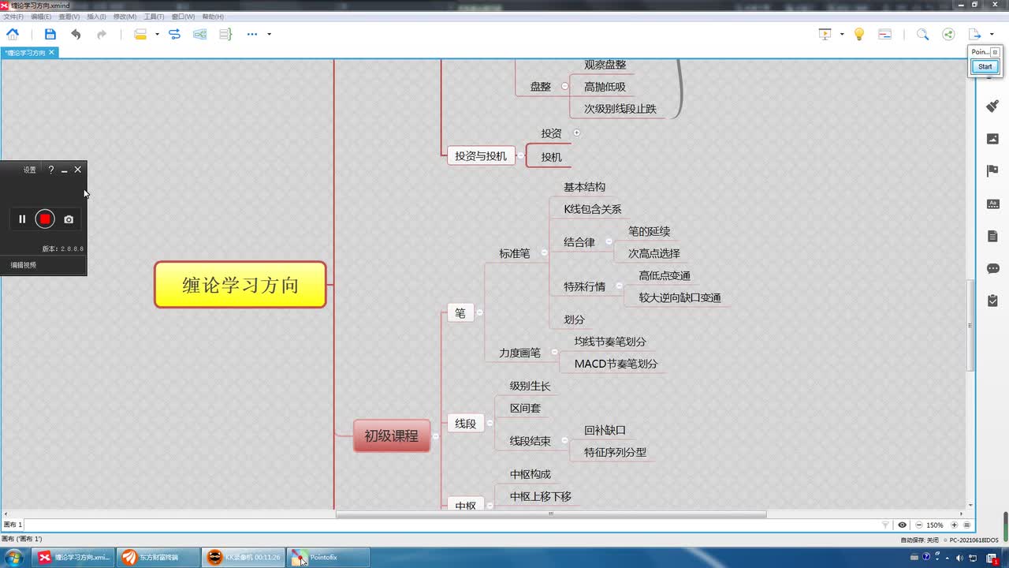Add a relationship line
This screenshot has width=1009, height=568.
pos(175,34)
